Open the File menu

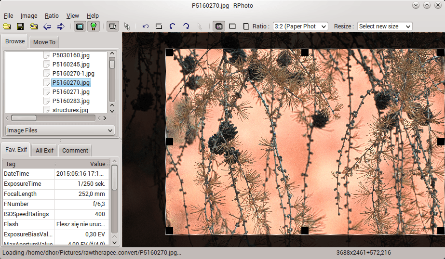point(8,16)
